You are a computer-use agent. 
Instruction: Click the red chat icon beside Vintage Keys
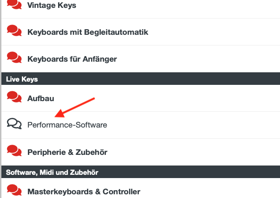pos(14,4)
